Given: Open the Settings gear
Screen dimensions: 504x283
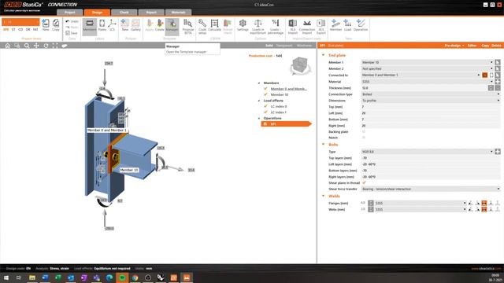Looking at the screenshot, I should [x=243, y=25].
